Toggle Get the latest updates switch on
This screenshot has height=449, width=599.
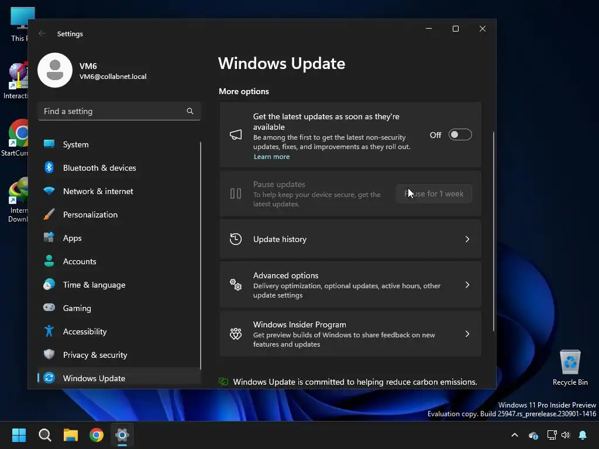point(460,135)
